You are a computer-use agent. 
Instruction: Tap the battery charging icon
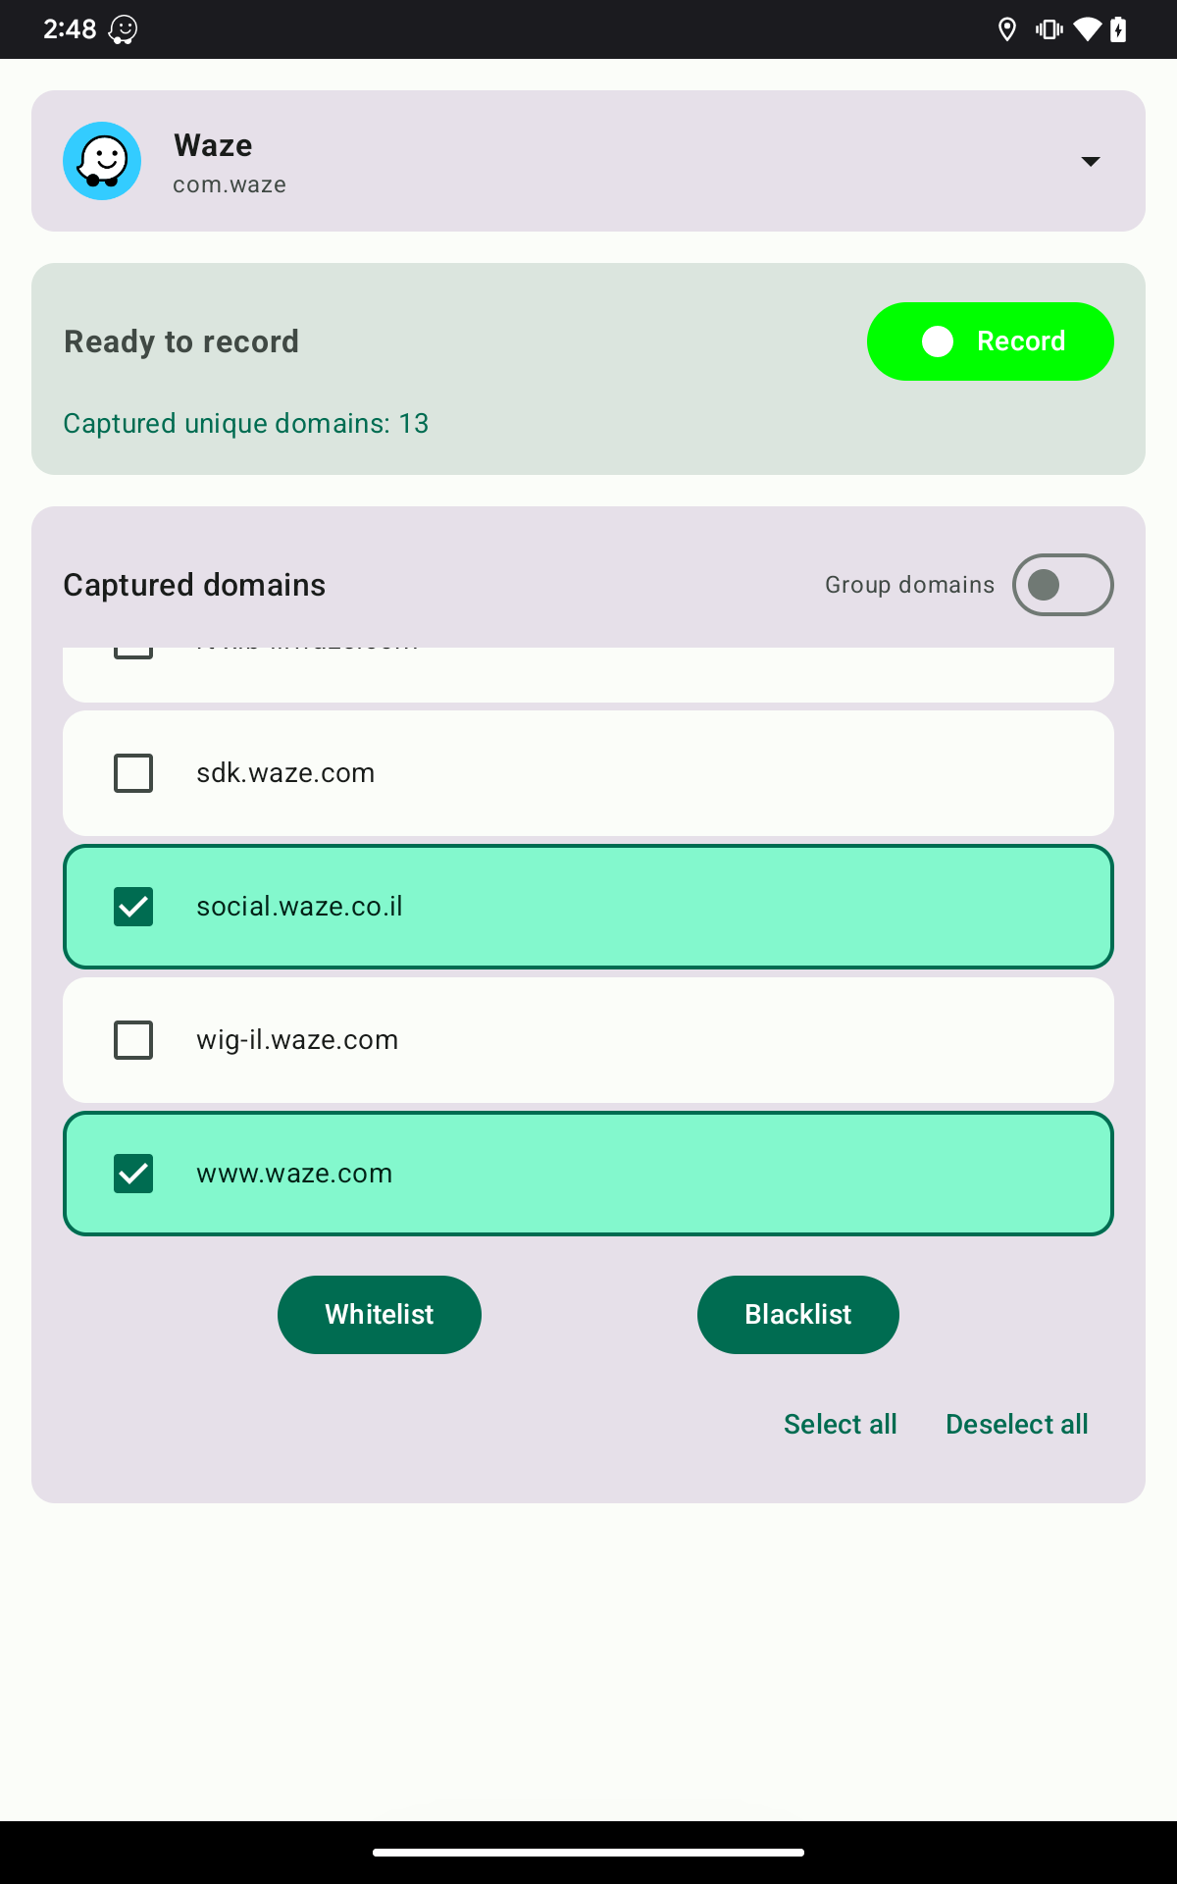coord(1118,29)
